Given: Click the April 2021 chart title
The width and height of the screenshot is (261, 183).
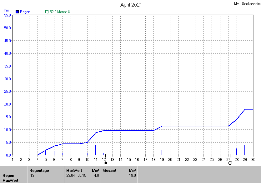Looking at the screenshot, I should tap(131, 5).
